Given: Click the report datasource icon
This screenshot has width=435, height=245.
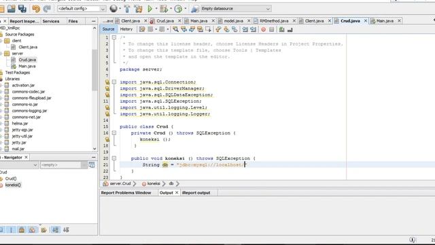Looking at the screenshot, I should coord(195,9).
